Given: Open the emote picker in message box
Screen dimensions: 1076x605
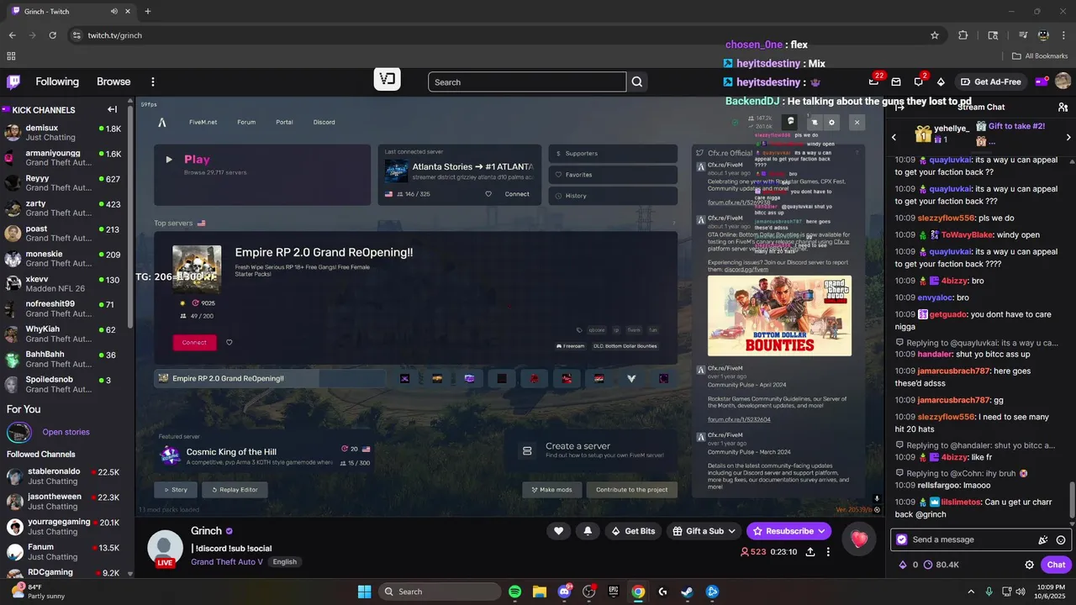Looking at the screenshot, I should 1061,540.
